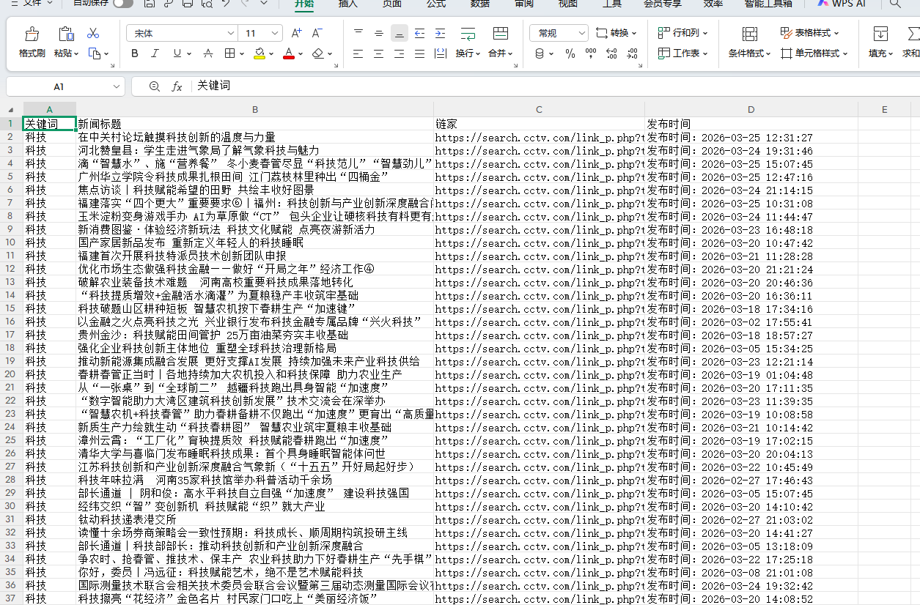This screenshot has width=920, height=605.
Task: Activate the Format Painter (格式刷) tool
Action: coord(32,42)
